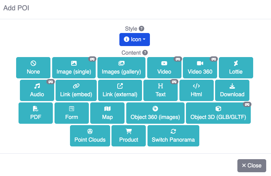Image resolution: width=271 pixels, height=176 pixels.
Task: Click the Html code brackets icon
Action: click(x=196, y=86)
